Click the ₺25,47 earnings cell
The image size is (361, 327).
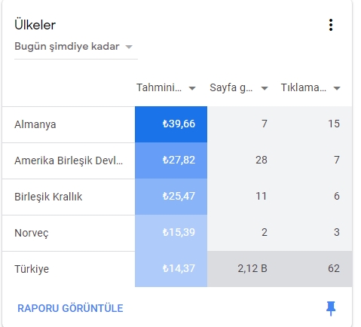pos(171,197)
